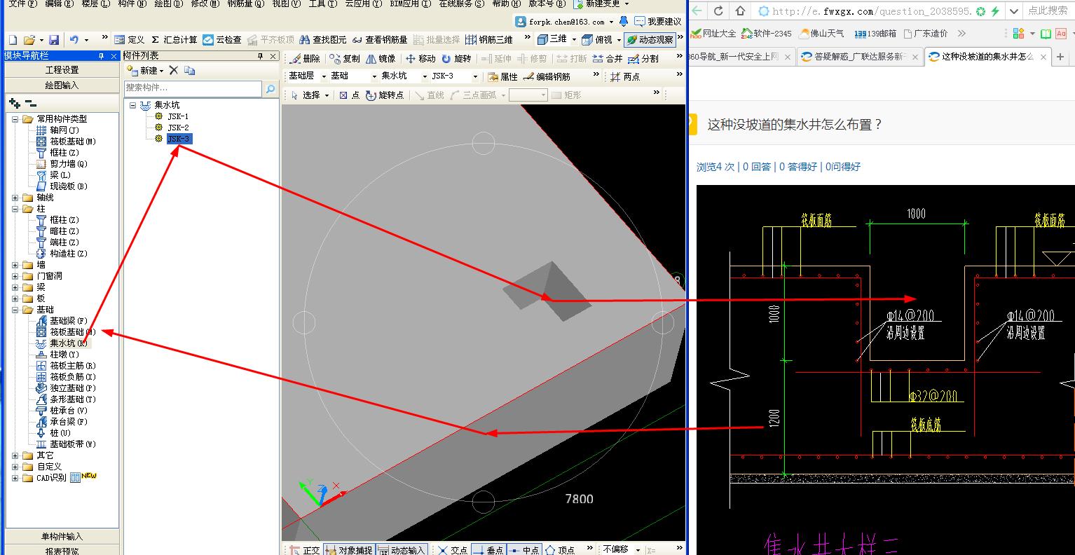
Task: Collapse the 常用构件类型 tree node
Action: [15, 118]
